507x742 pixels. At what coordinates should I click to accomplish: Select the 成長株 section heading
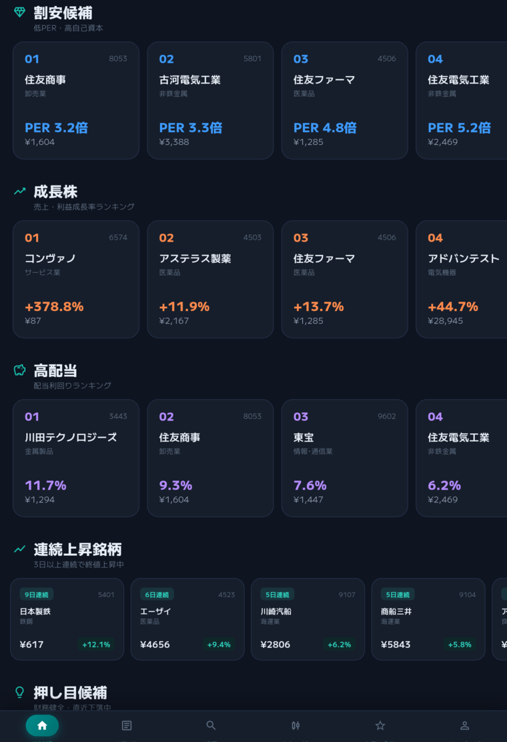click(x=55, y=192)
